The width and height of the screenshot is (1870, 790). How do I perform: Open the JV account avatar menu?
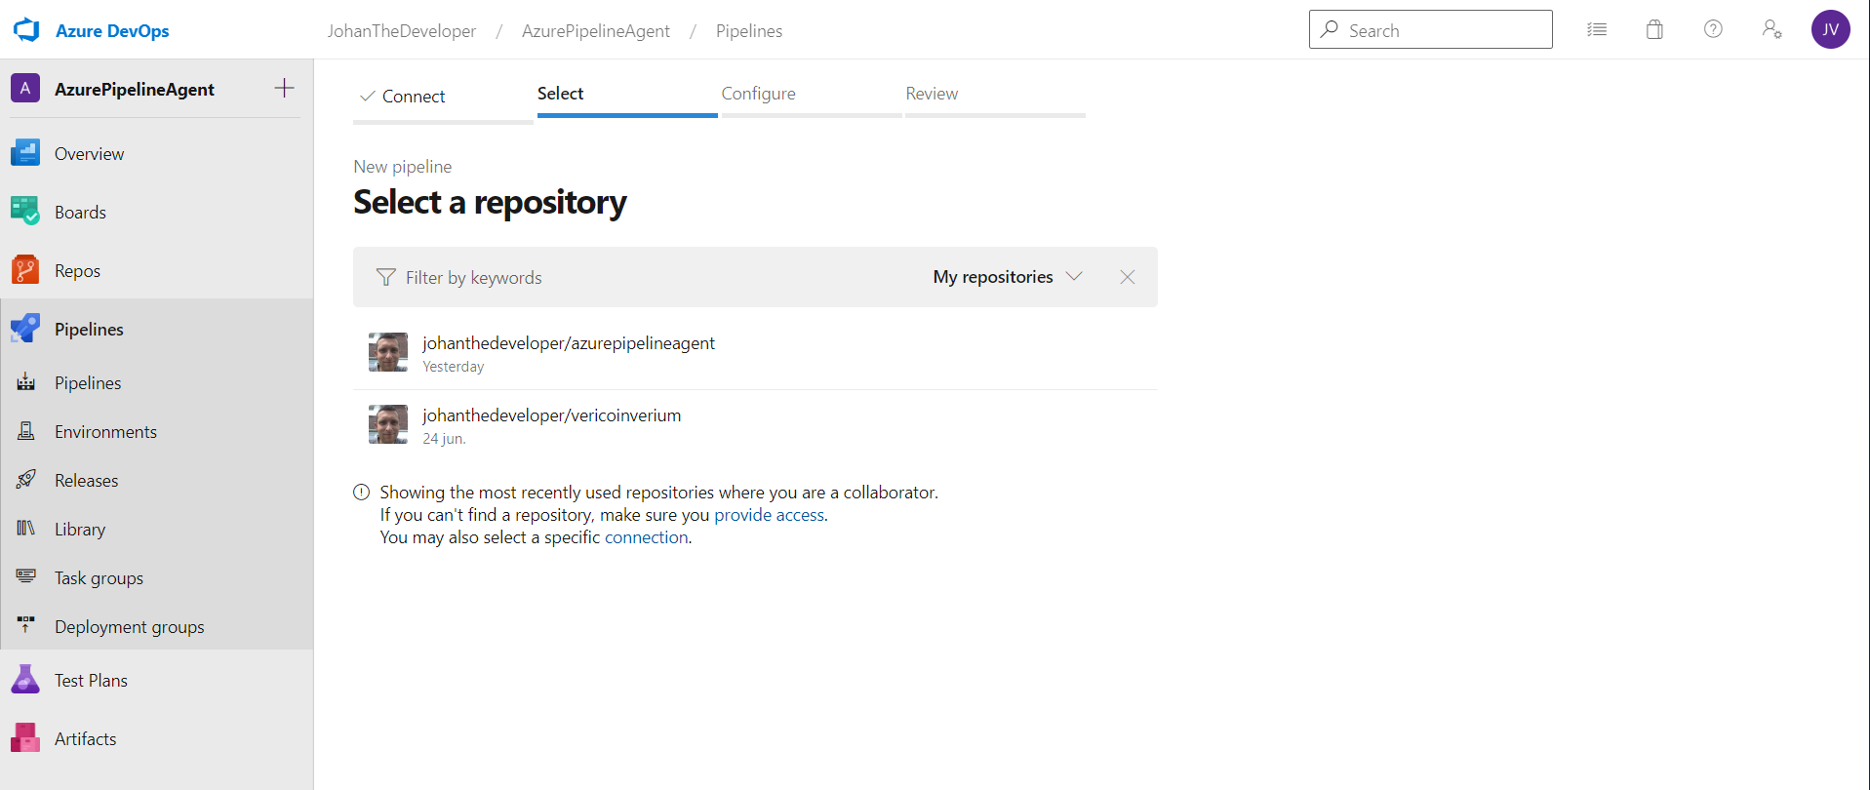pos(1830,30)
